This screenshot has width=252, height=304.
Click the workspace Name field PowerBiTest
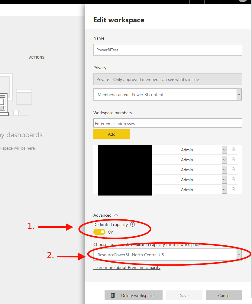pyautogui.click(x=168, y=50)
